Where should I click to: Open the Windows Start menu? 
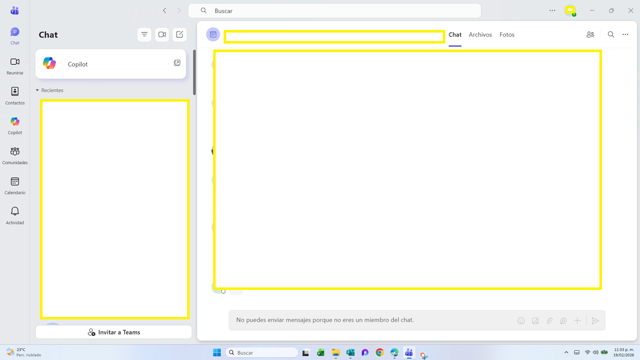pyautogui.click(x=217, y=352)
